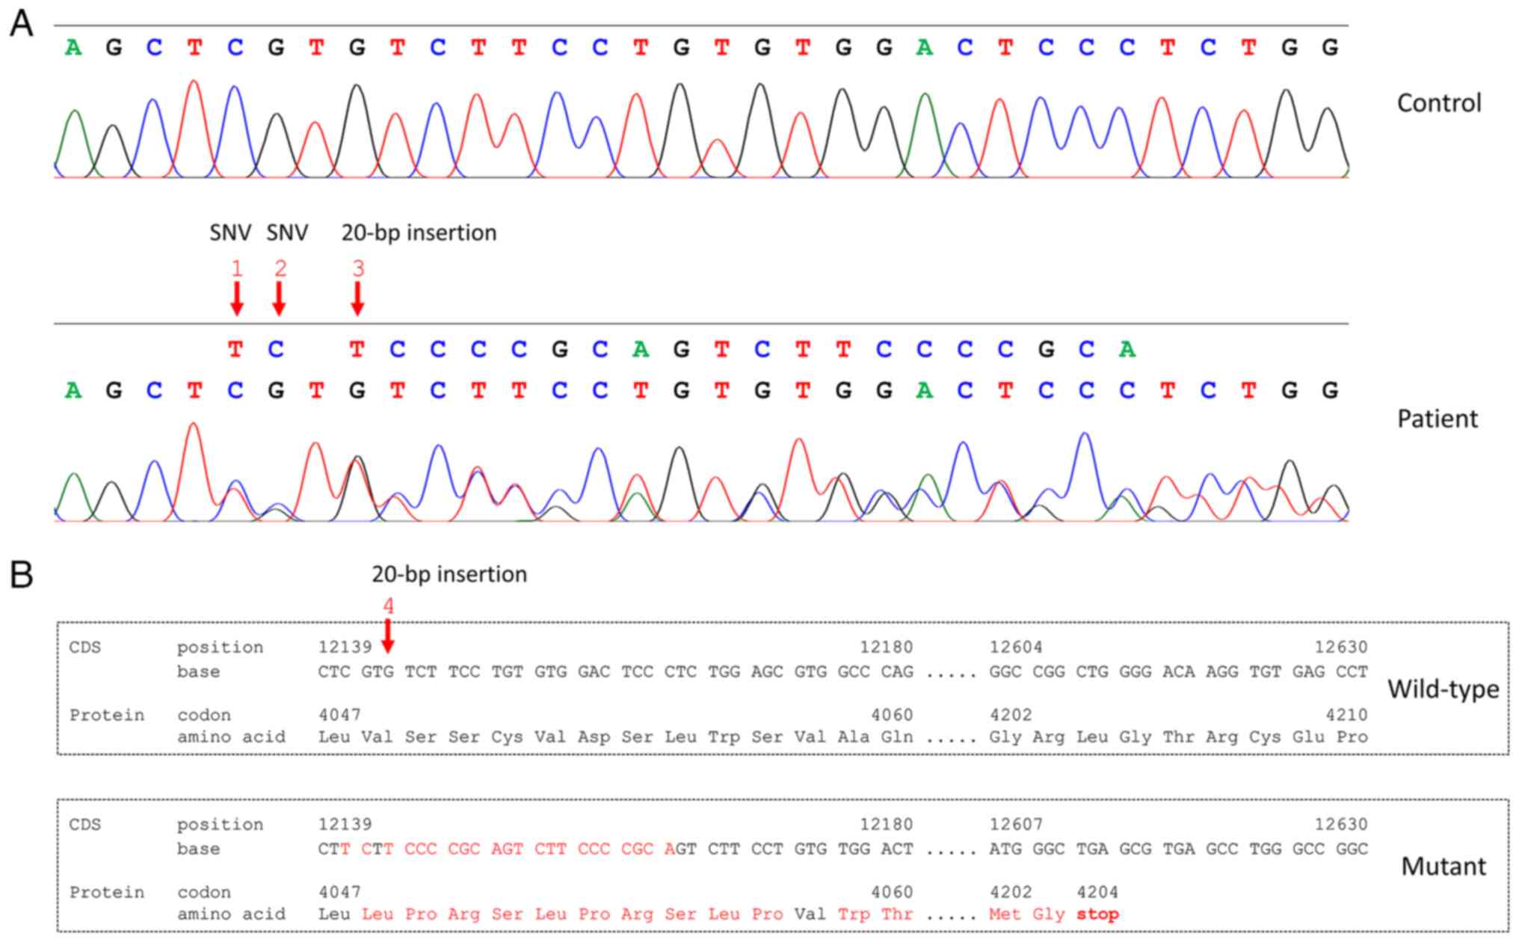Click red arrow numbered 3
This screenshot has width=1519, height=942.
click(x=357, y=298)
